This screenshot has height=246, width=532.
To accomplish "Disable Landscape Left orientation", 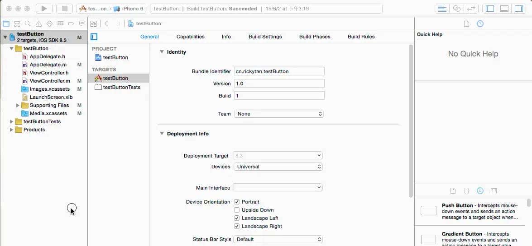I will click(237, 218).
